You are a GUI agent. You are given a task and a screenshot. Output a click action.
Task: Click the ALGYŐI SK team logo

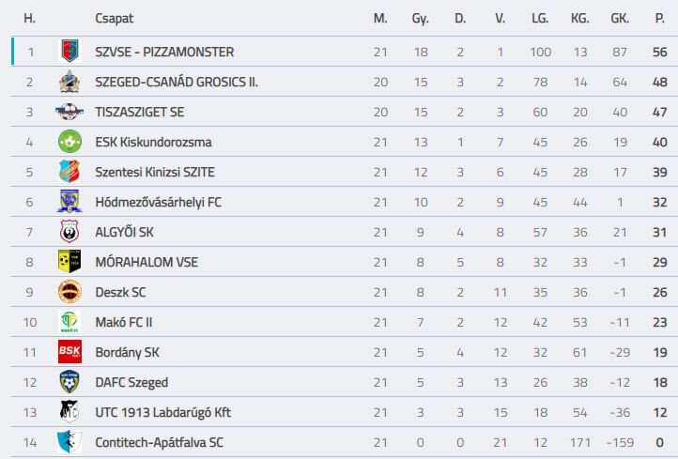pos(69,232)
